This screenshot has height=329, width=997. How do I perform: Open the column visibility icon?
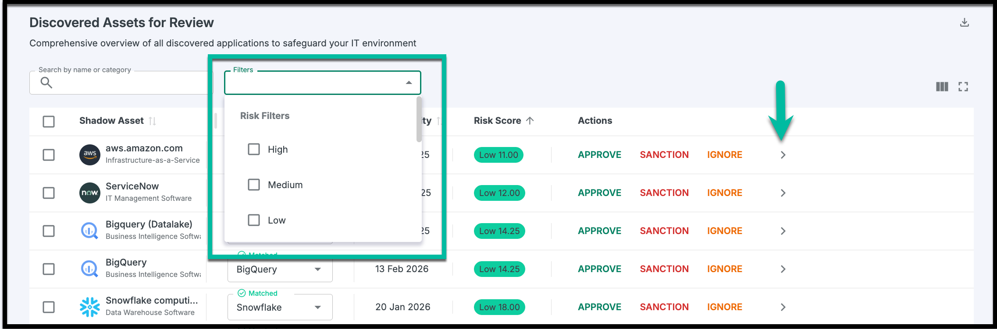pyautogui.click(x=942, y=87)
